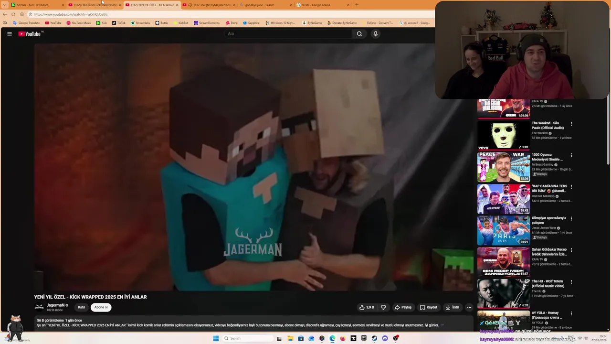Click the Windows taskbar Search box
This screenshot has width=611, height=344.
click(x=248, y=338)
